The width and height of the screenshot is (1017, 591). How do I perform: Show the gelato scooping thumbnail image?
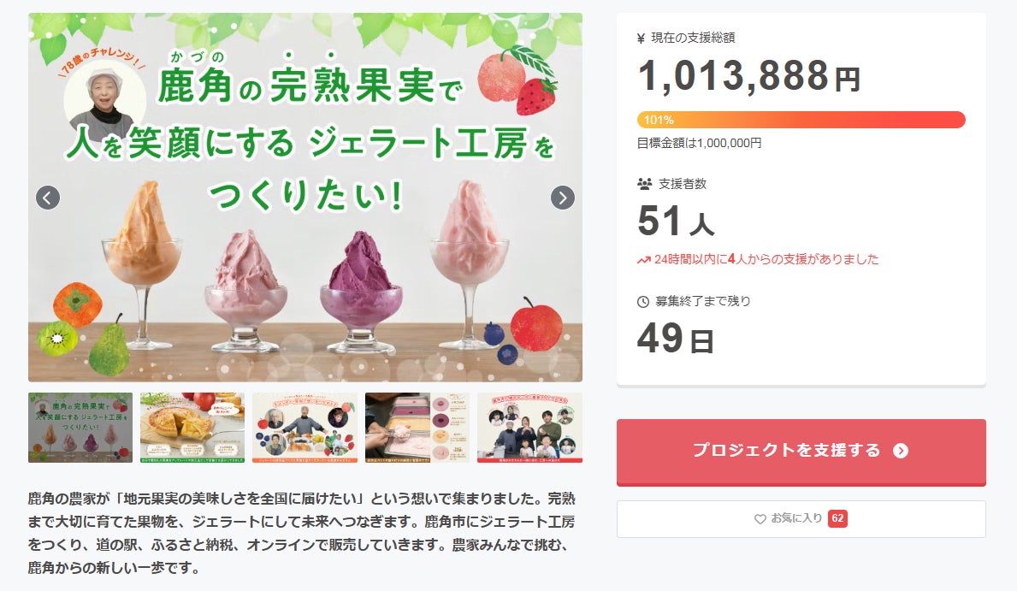pyautogui.click(x=417, y=428)
